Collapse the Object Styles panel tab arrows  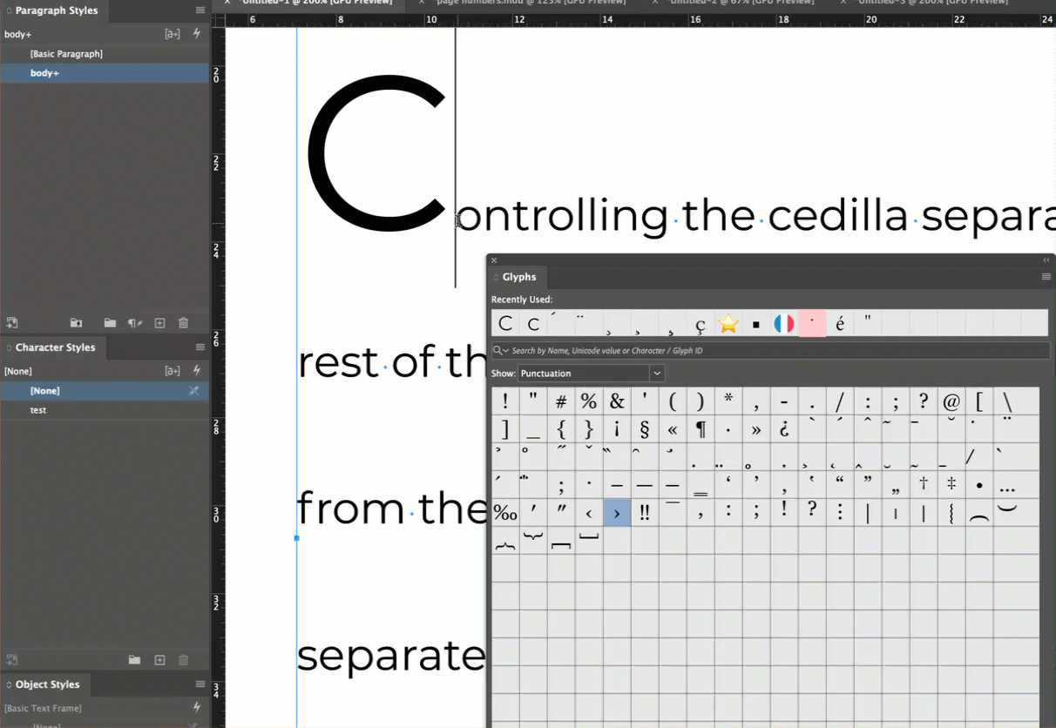[9, 684]
